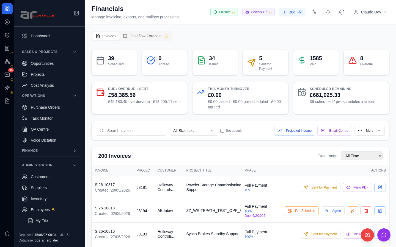The width and height of the screenshot is (396, 247).
Task: Toggle the Cowork On badge
Action: coord(258,12)
